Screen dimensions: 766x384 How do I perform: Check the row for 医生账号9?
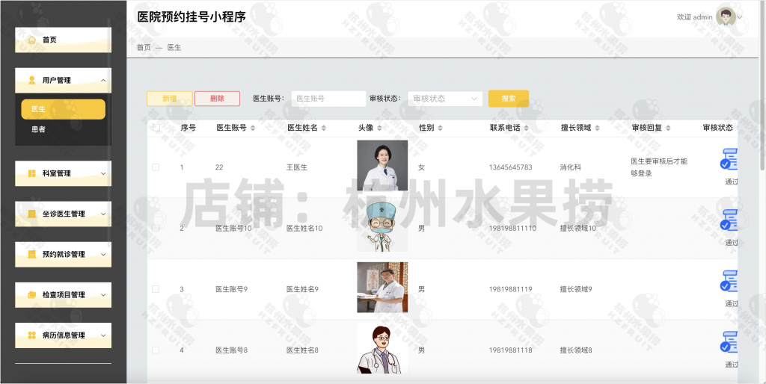tap(156, 289)
